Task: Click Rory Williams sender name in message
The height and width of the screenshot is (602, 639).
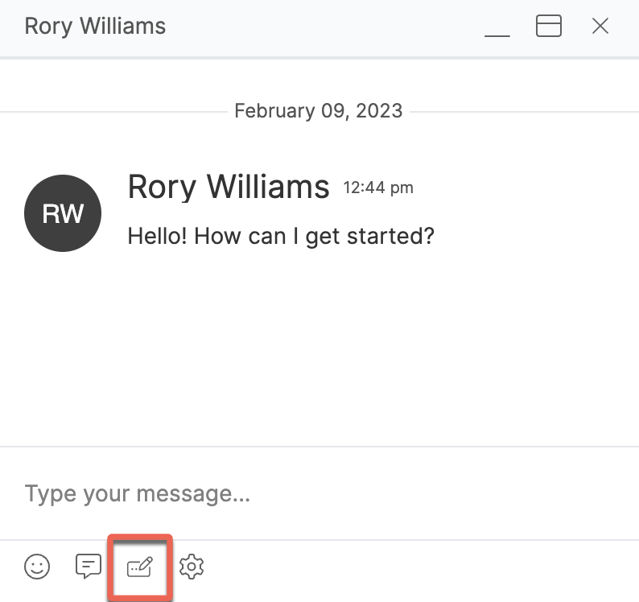Action: 229,187
